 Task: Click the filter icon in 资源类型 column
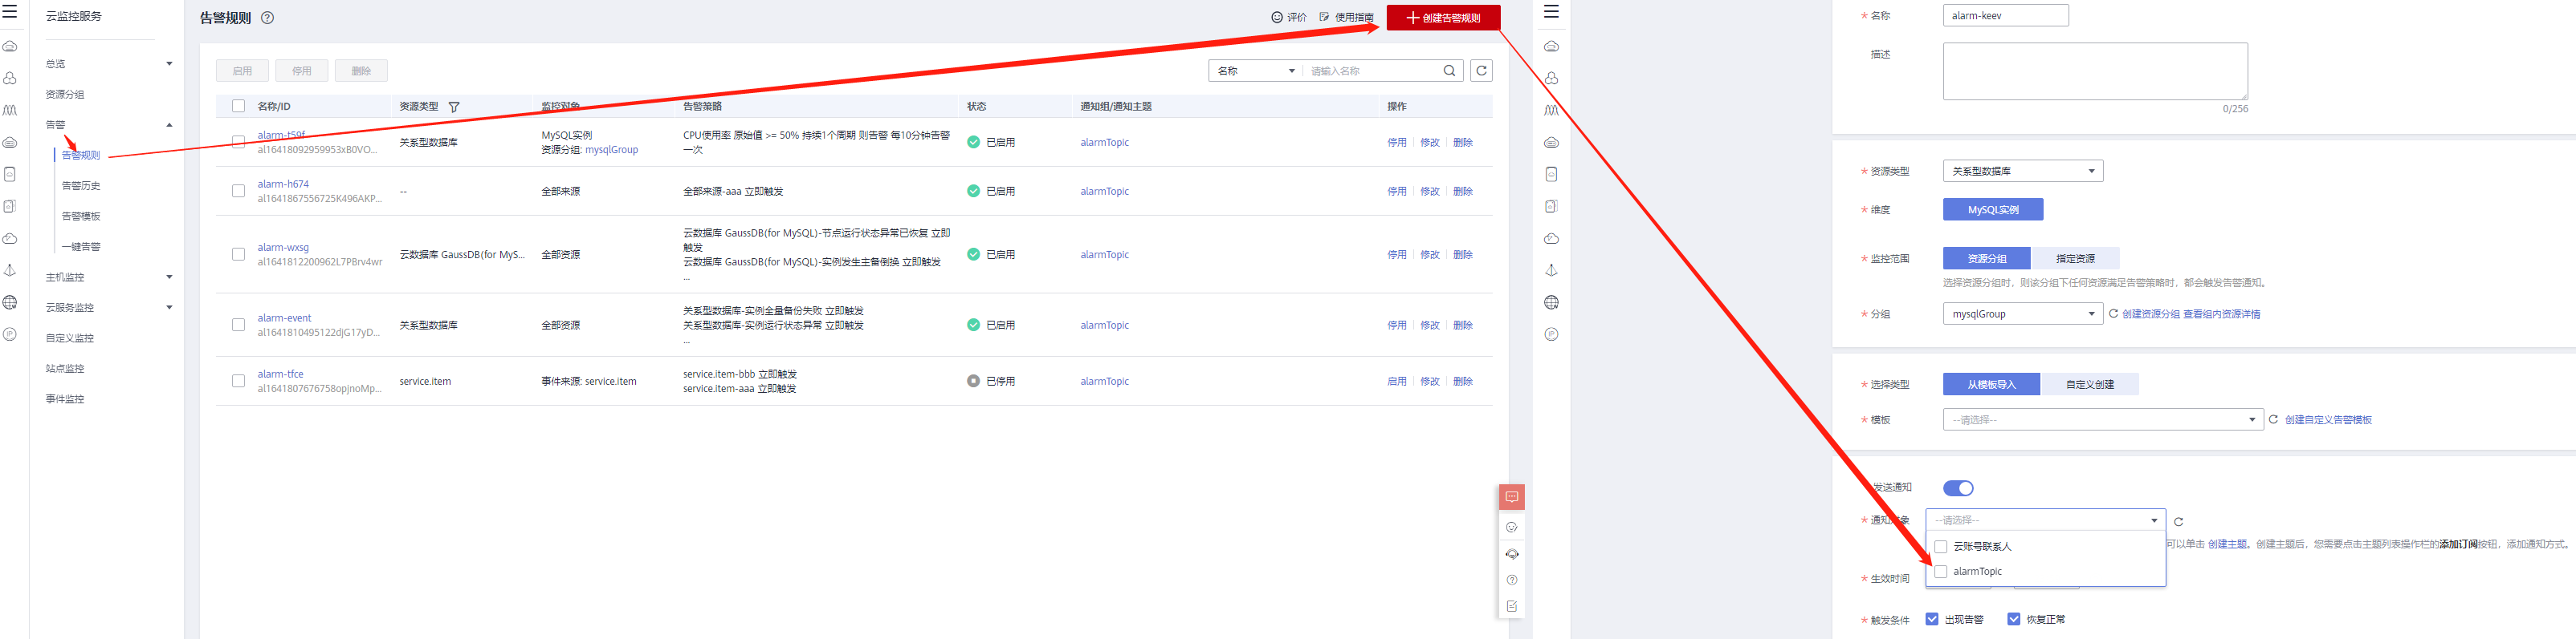pos(454,107)
